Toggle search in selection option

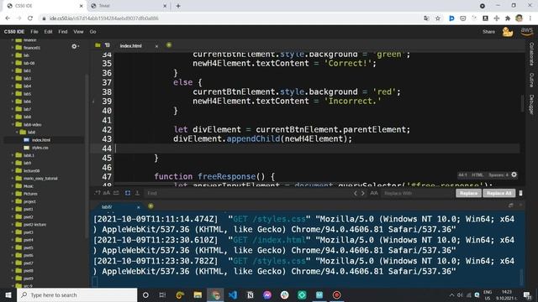coord(128,193)
